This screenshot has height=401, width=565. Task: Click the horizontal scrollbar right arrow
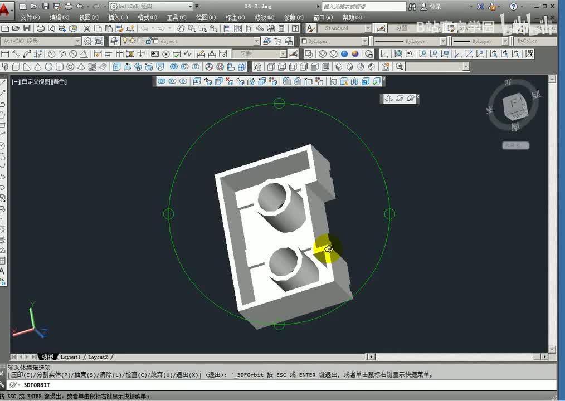544,356
